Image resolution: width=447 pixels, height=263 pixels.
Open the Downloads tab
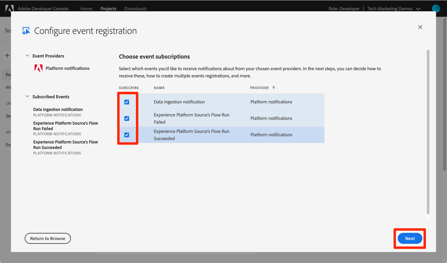(135, 9)
